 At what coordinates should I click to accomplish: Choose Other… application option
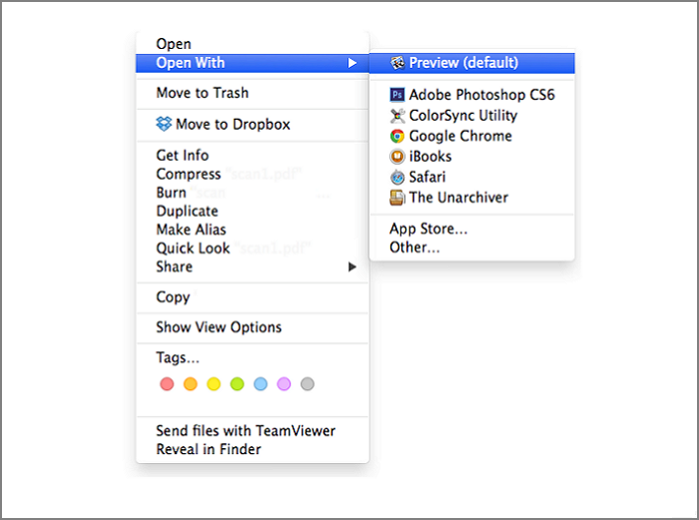coord(414,247)
